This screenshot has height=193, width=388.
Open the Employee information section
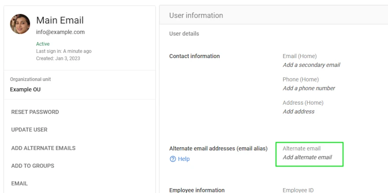(197, 190)
